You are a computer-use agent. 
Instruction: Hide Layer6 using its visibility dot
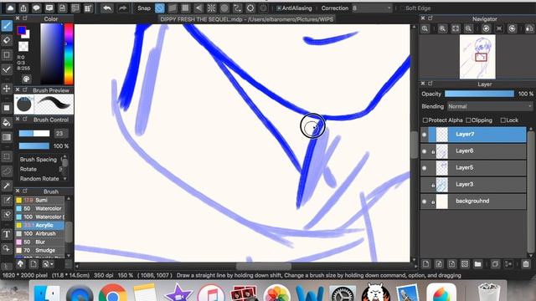point(425,151)
